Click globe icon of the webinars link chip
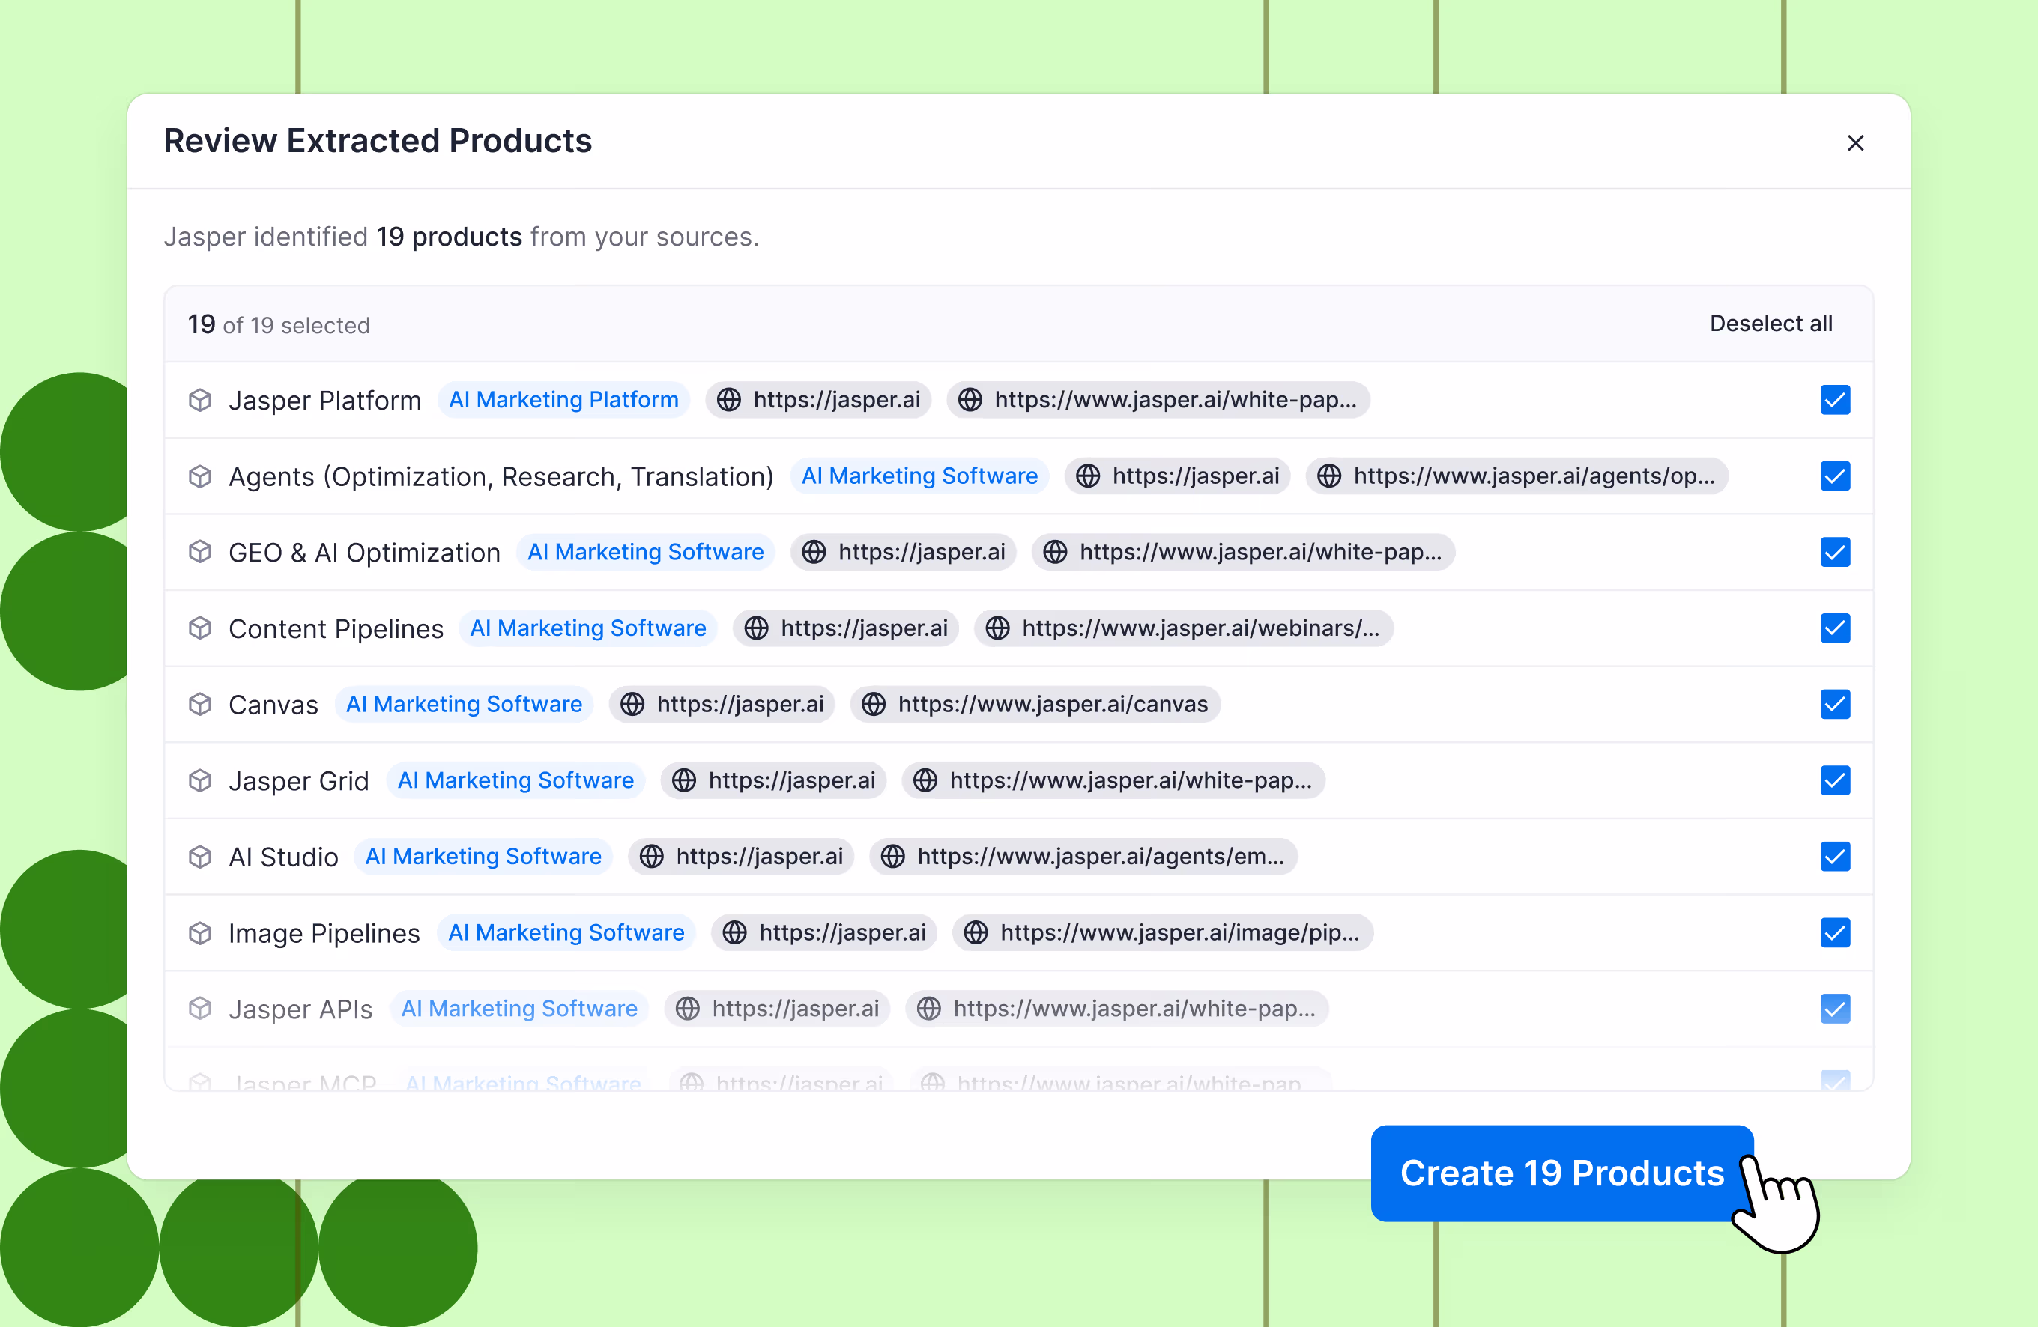 point(997,628)
